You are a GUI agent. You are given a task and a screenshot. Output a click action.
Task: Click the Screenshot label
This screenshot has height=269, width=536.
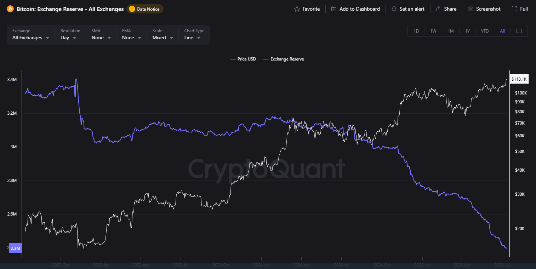click(x=488, y=9)
